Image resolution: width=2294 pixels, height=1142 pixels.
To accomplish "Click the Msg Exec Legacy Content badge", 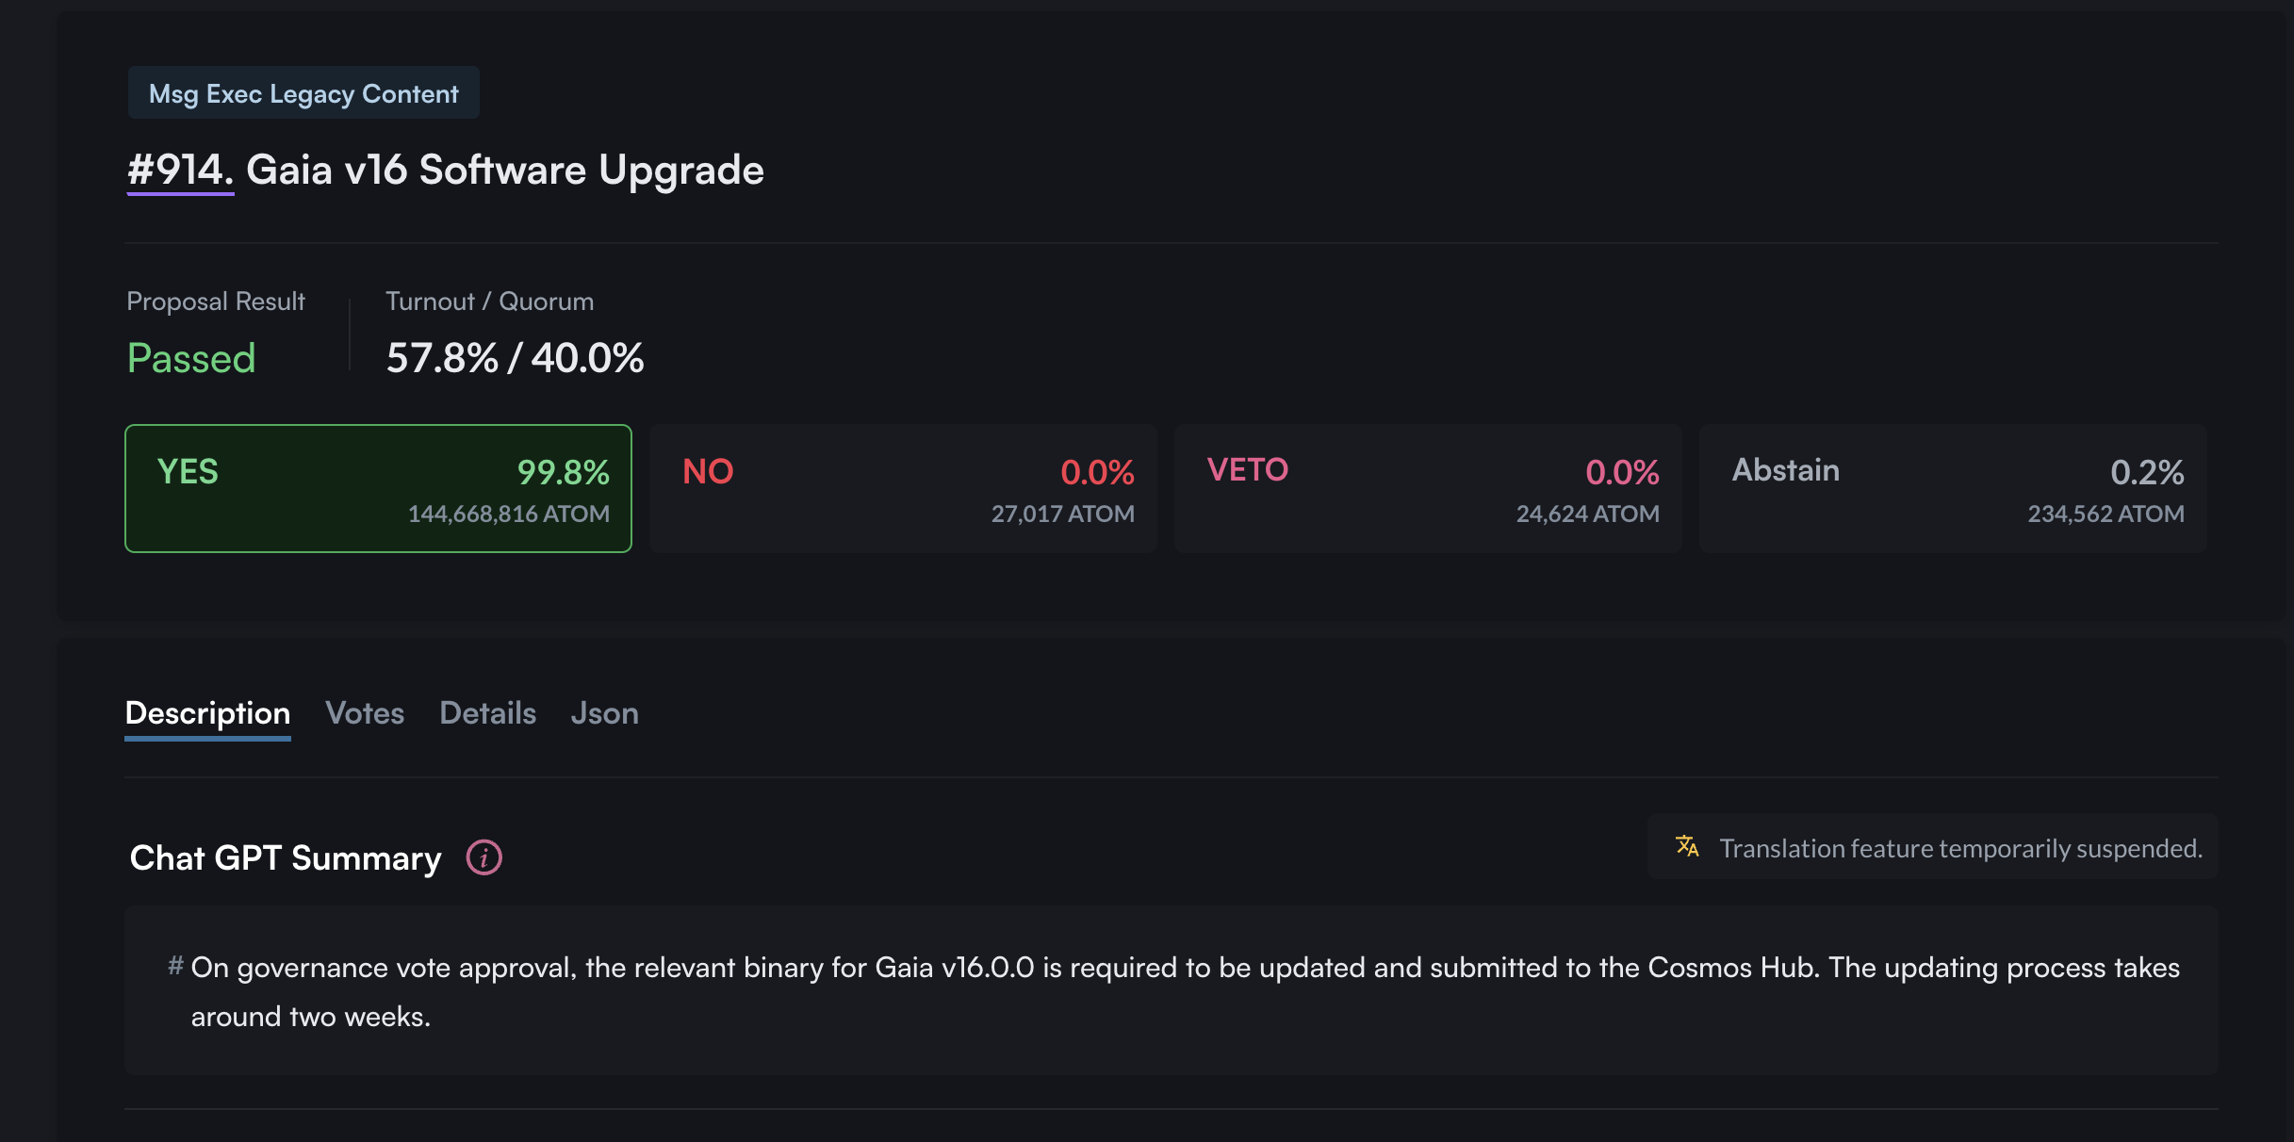I will coord(303,93).
